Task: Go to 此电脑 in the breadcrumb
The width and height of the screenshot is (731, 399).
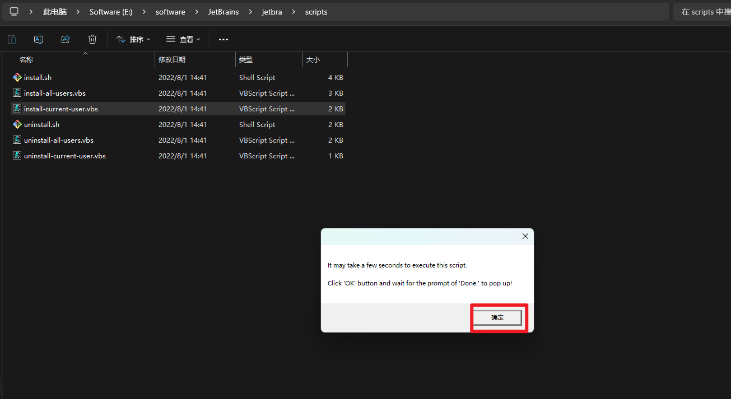Action: point(55,12)
